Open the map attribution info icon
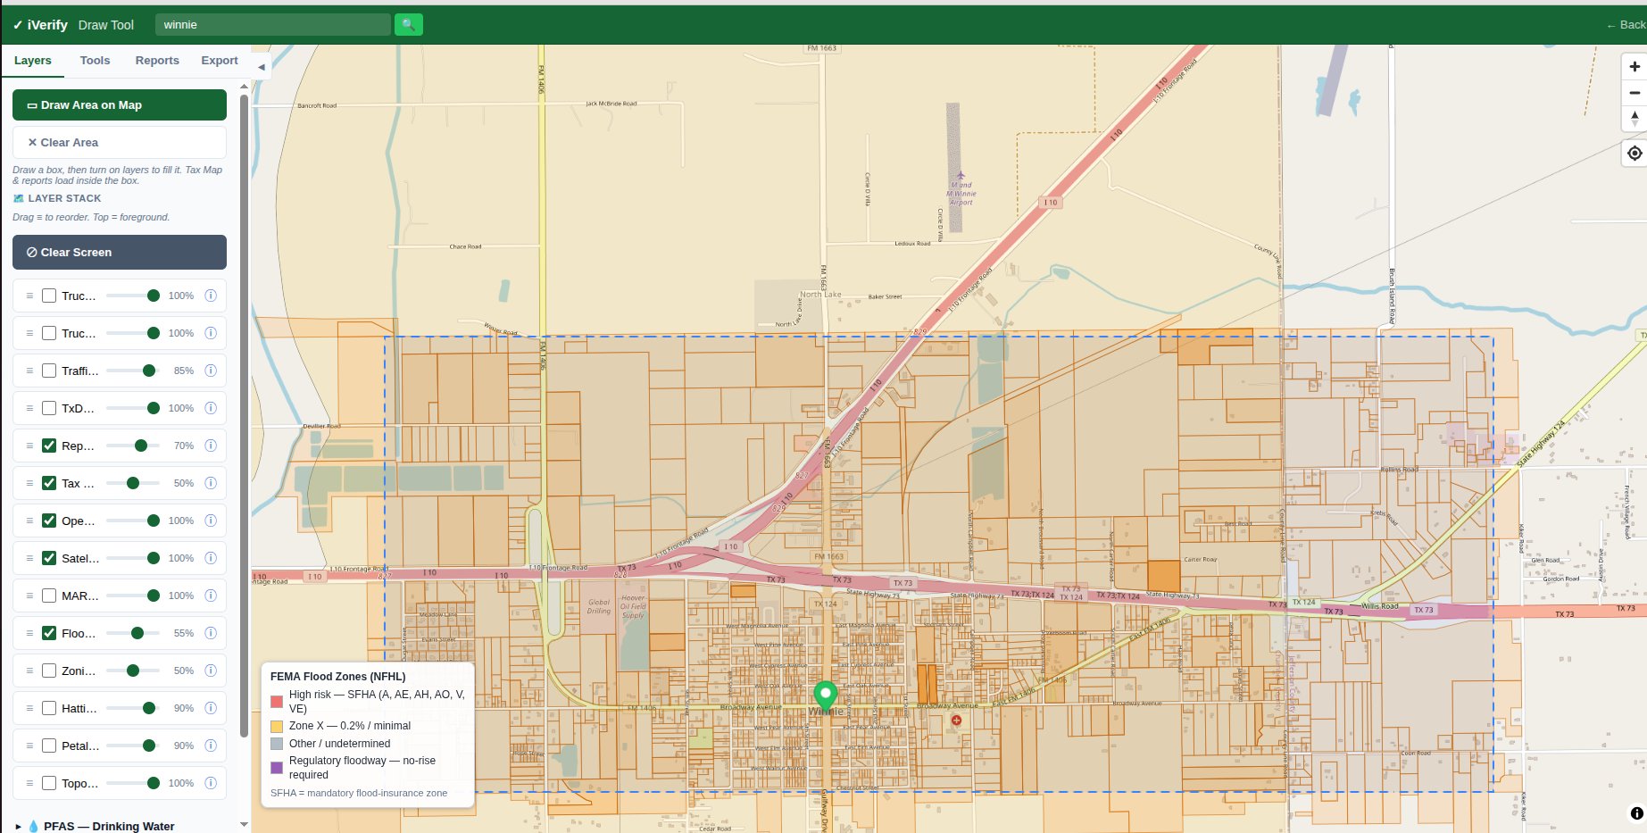This screenshot has width=1647, height=833. tap(1636, 813)
